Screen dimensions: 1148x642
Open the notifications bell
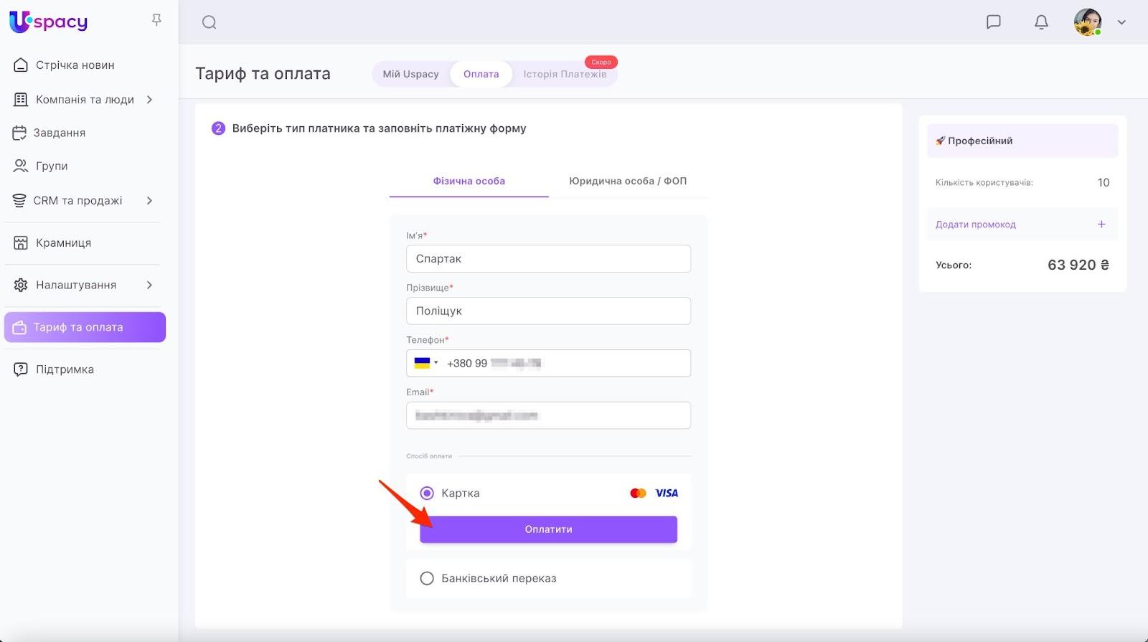pos(1041,22)
